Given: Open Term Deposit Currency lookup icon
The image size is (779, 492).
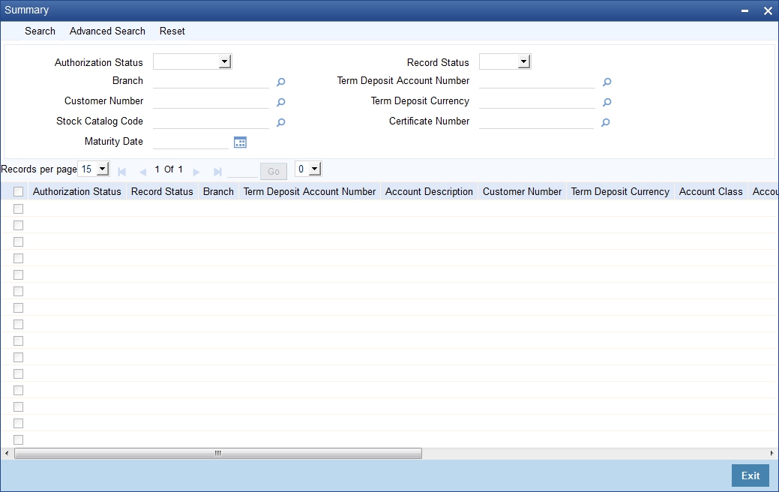Looking at the screenshot, I should 607,103.
